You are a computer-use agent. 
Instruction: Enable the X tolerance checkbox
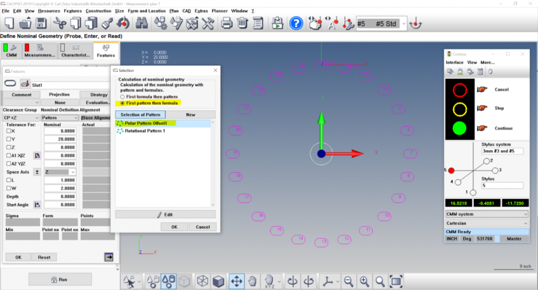click(8, 131)
